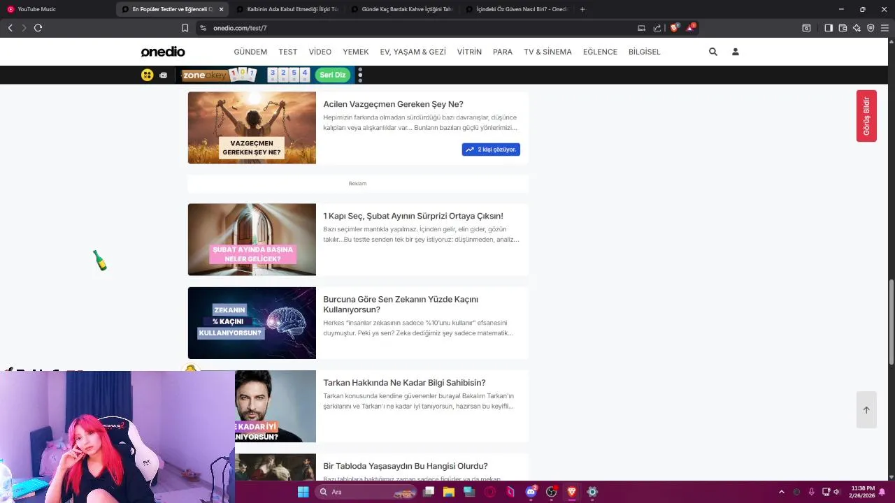Click the Windows taskbar Ara search box
Image resolution: width=895 pixels, height=503 pixels.
point(367,492)
